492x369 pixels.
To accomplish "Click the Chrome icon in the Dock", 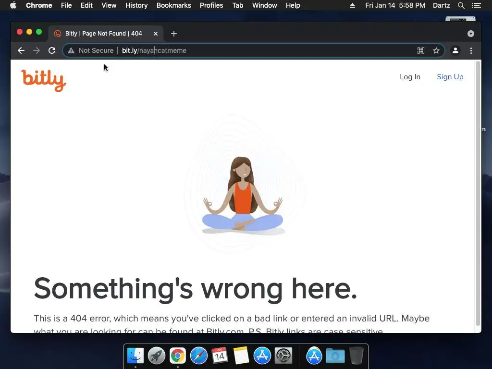I will (178, 356).
